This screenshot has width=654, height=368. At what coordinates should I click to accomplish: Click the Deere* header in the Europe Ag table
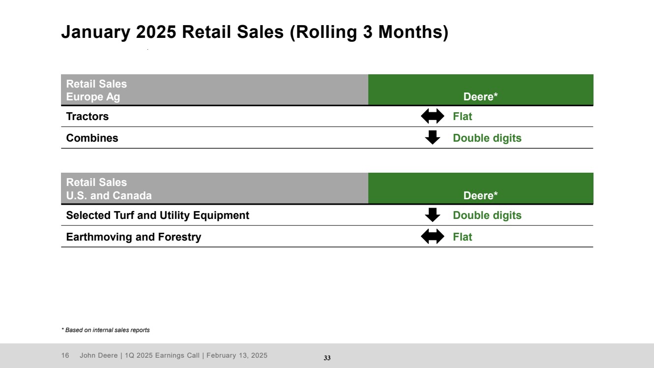click(x=480, y=97)
